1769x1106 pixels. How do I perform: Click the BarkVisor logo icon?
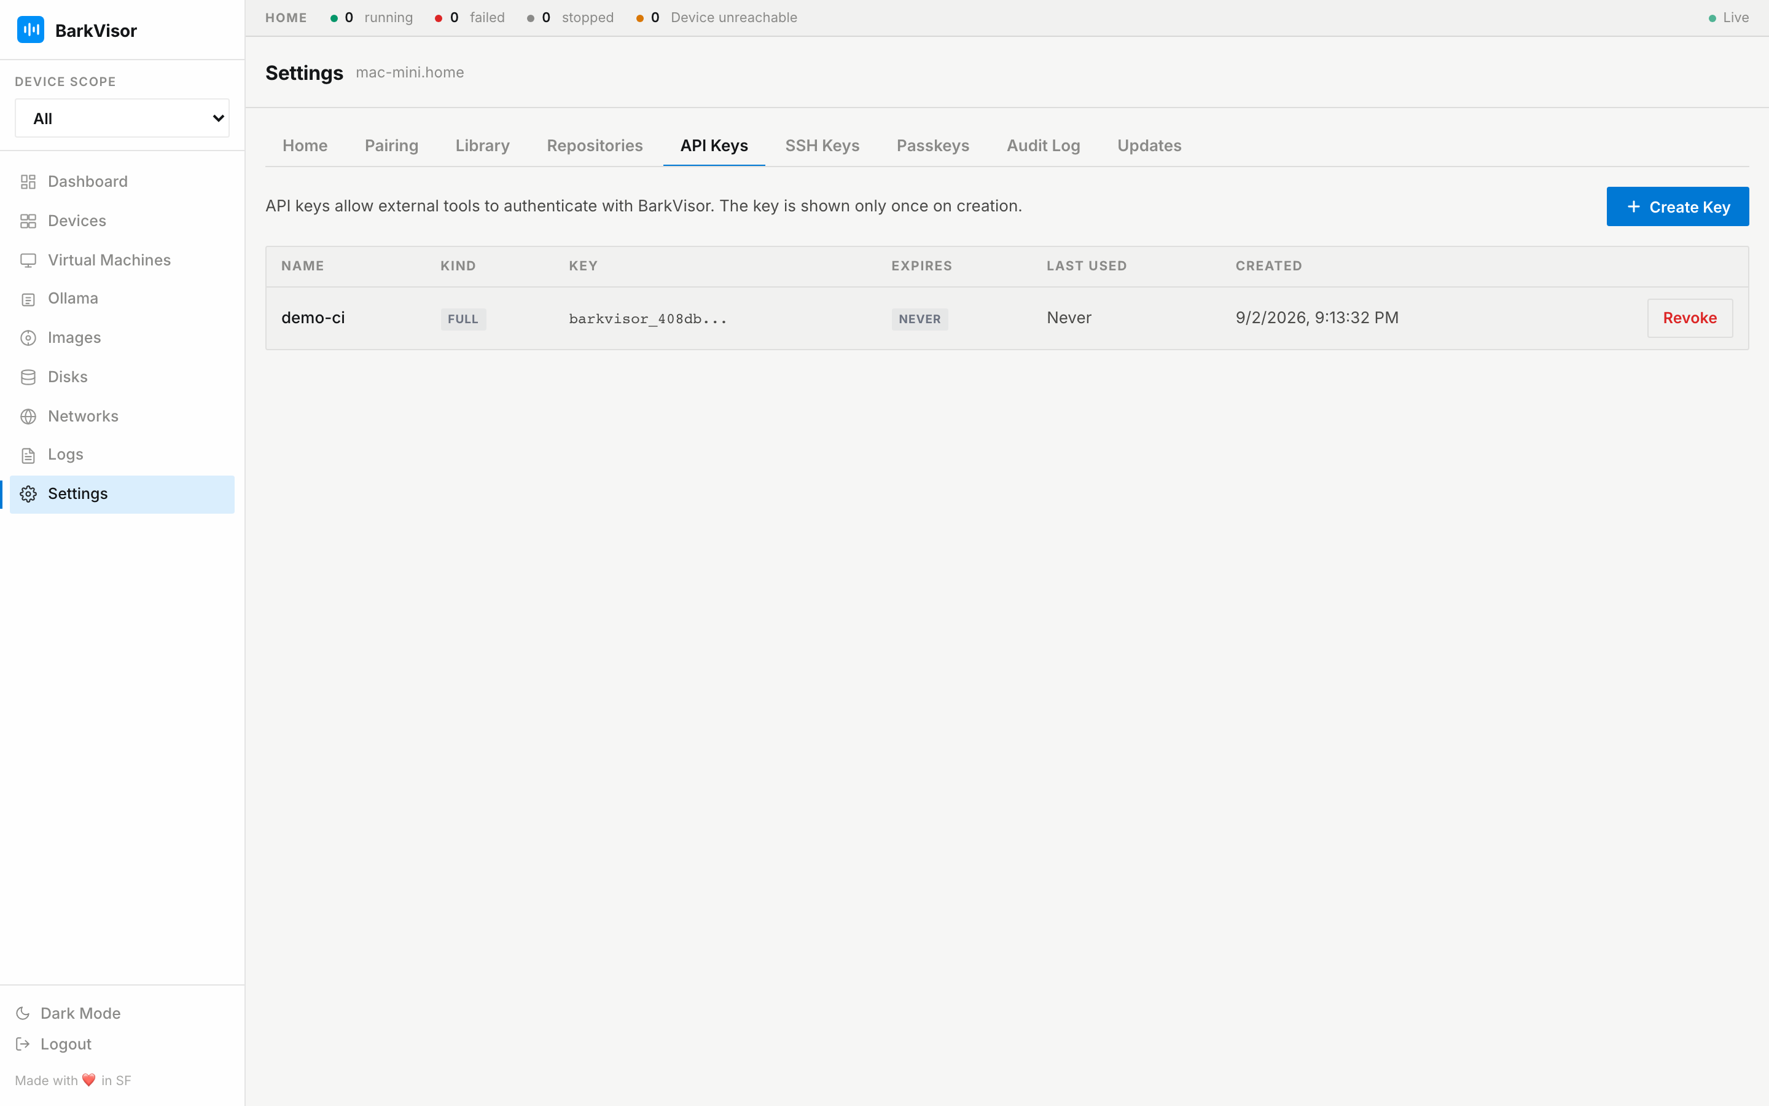coord(31,30)
